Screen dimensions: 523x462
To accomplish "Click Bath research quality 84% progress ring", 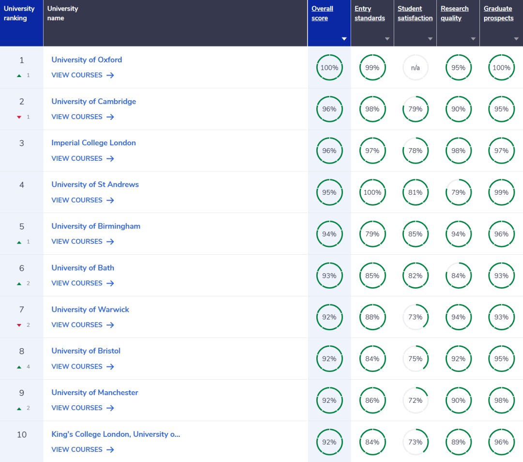I will [x=458, y=276].
